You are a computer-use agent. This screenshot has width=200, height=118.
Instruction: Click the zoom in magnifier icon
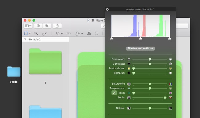click(47, 26)
